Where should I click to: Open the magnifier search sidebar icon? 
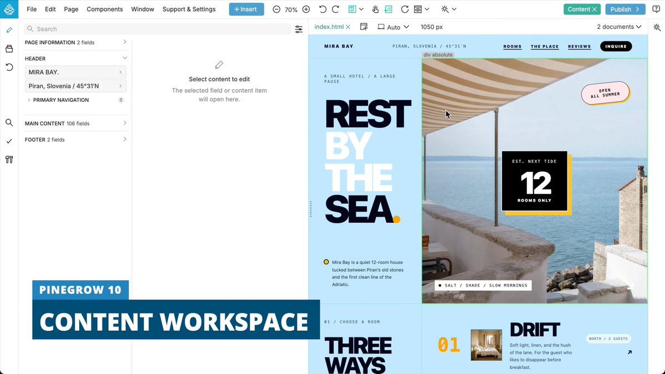tap(9, 122)
